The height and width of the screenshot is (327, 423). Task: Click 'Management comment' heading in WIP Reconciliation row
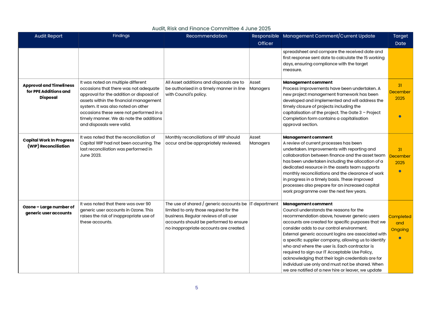pos(308,137)
